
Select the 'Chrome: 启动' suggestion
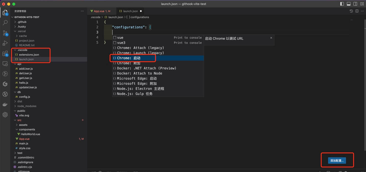(133, 58)
